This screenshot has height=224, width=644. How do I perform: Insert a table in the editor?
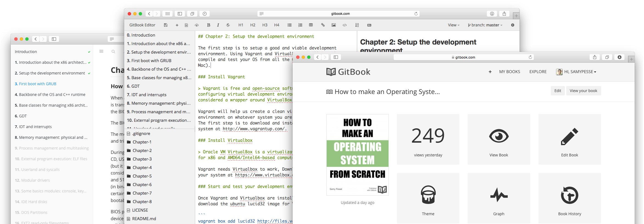click(311, 25)
